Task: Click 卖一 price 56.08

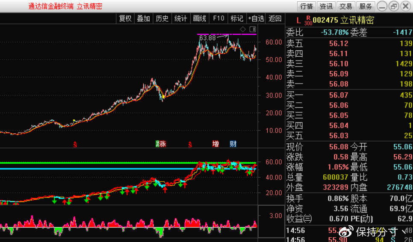Action: pyautogui.click(x=339, y=84)
